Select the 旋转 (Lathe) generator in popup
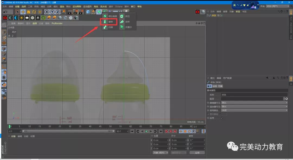Screen dimensions: 293x160 110,21
